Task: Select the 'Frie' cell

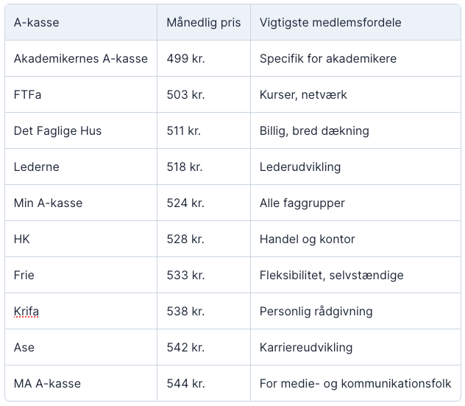Action: 24,275
